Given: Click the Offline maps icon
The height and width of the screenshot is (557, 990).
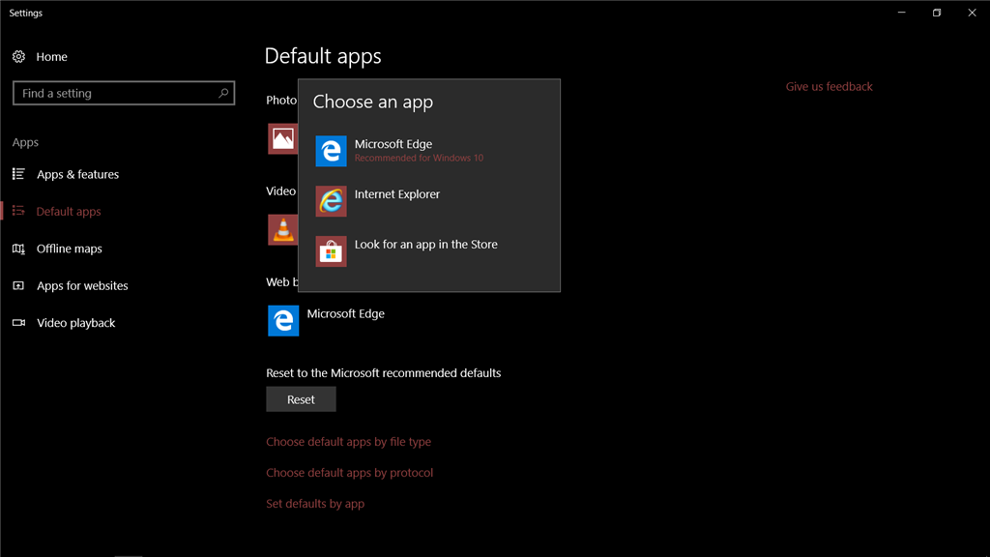Looking at the screenshot, I should point(19,249).
